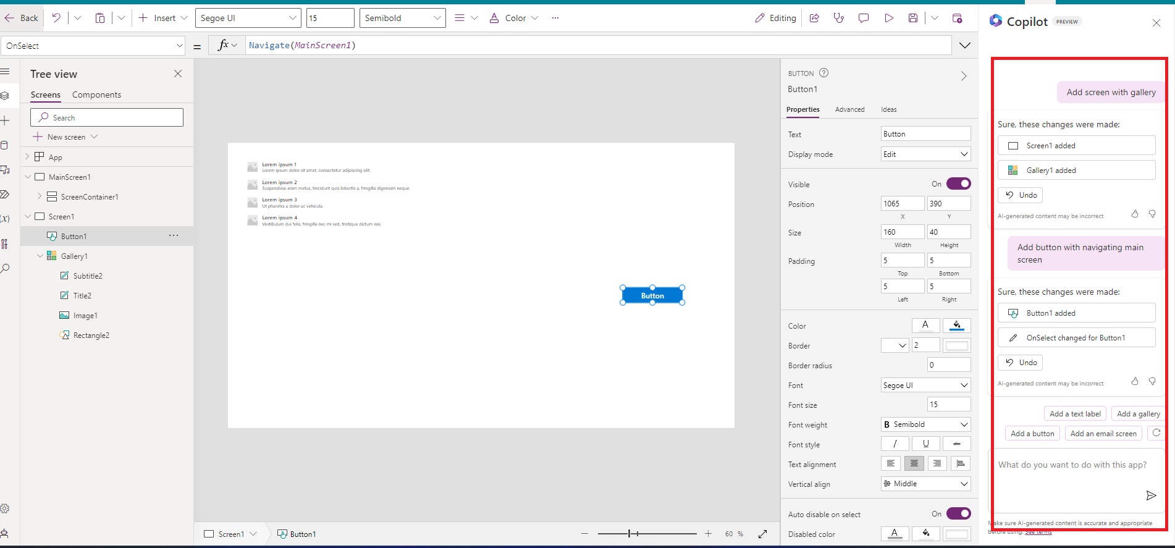
Task: Toggle italic font style
Action: [895, 444]
